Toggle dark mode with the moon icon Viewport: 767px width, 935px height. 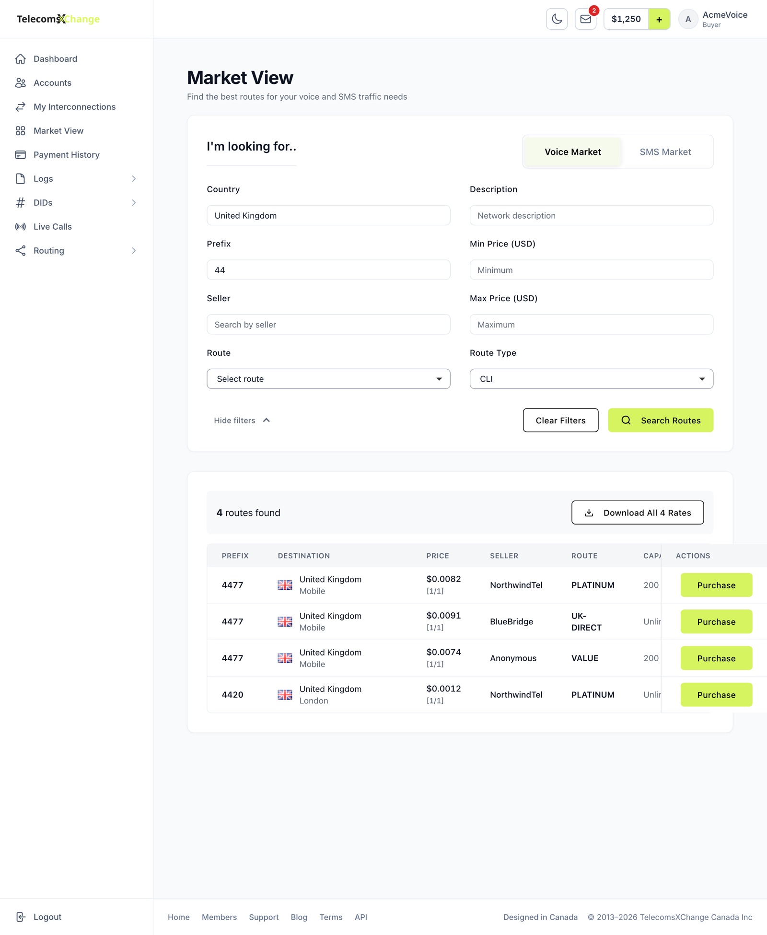(x=557, y=19)
